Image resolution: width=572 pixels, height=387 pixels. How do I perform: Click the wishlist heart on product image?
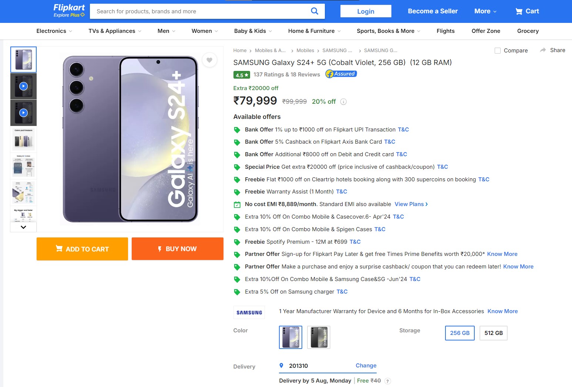click(209, 60)
